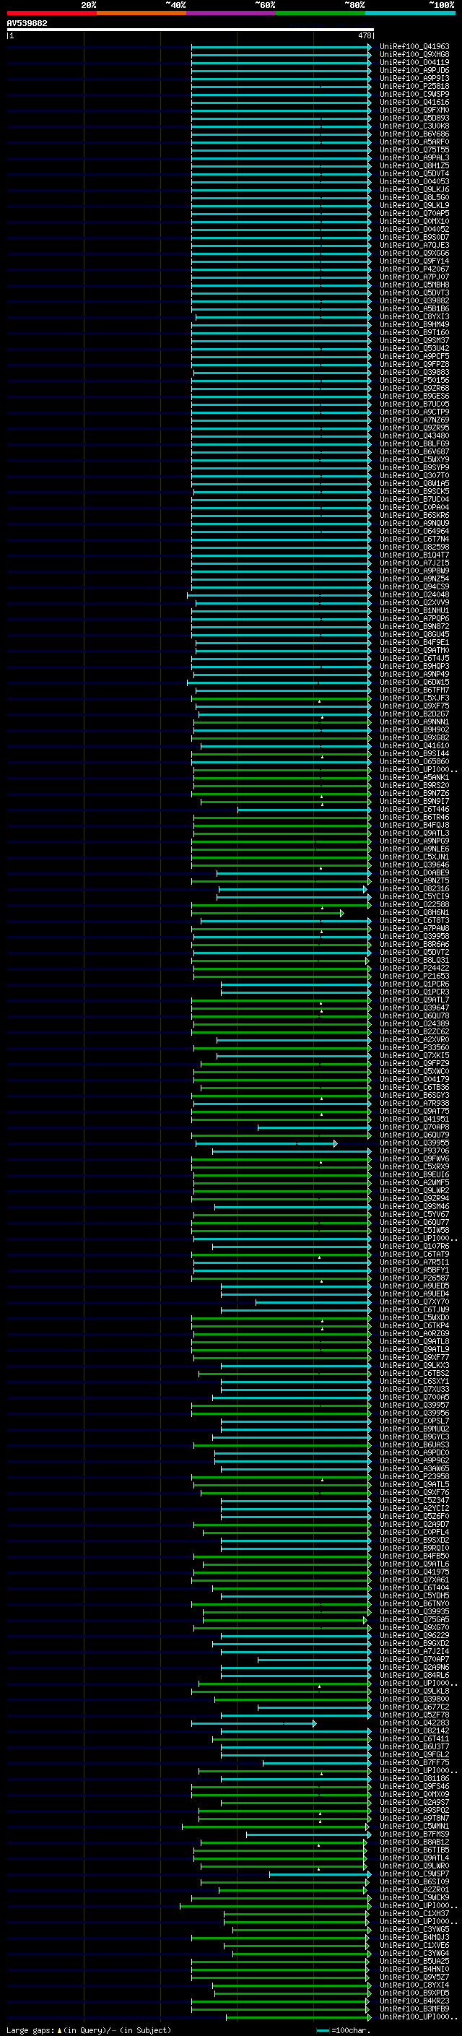This screenshot has width=462, height=2036.
Task: Select label UniRef100_Q41616
Action: click(414, 102)
